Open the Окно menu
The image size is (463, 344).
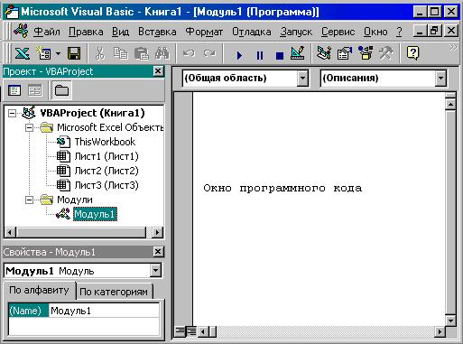click(x=375, y=32)
